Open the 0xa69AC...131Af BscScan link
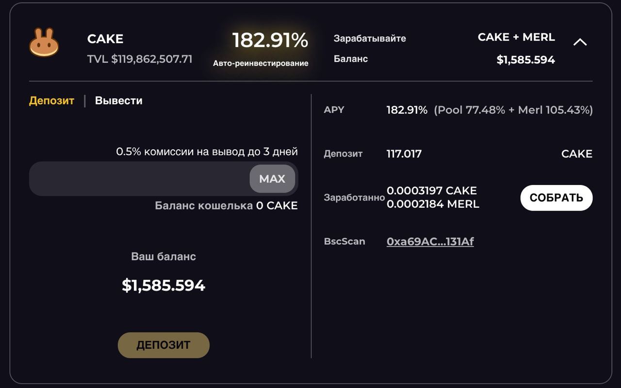 (430, 241)
